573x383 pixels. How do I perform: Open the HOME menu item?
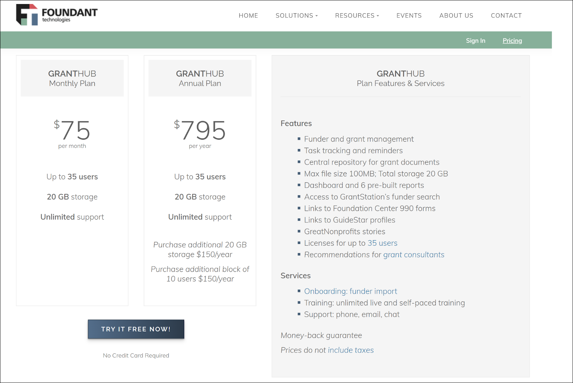[x=248, y=16]
